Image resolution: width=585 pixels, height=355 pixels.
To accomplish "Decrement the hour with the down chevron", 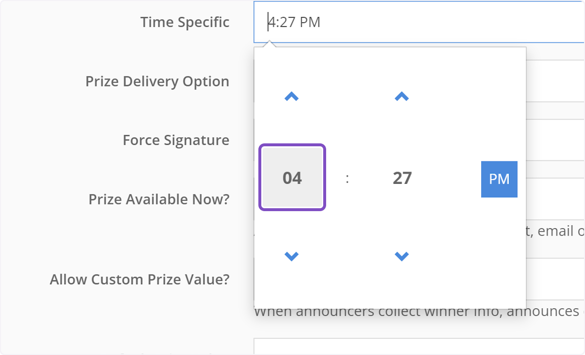I will 291,256.
